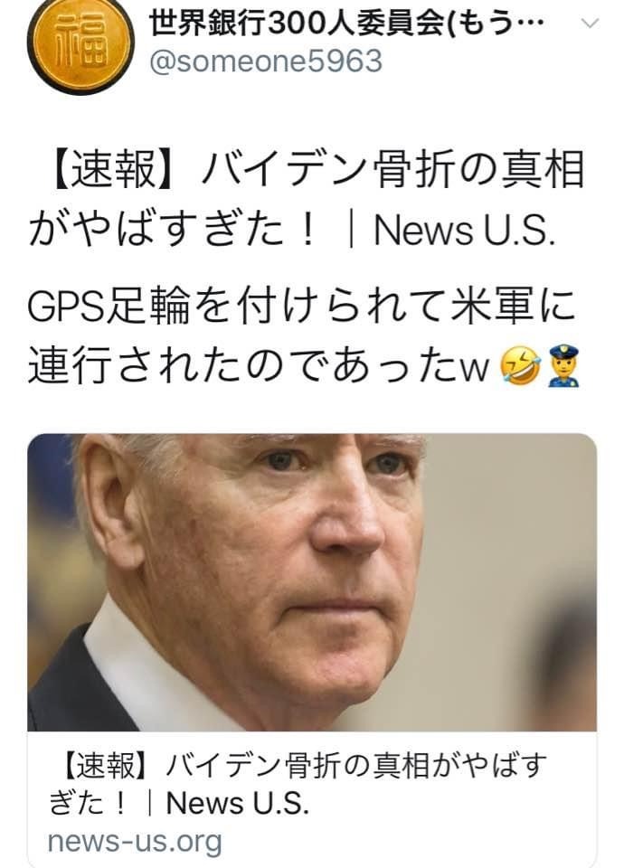Viewport: 624px width, 868px height.
Task: Click the がやばすぎた！ line of the tweet
Action: 175,231
